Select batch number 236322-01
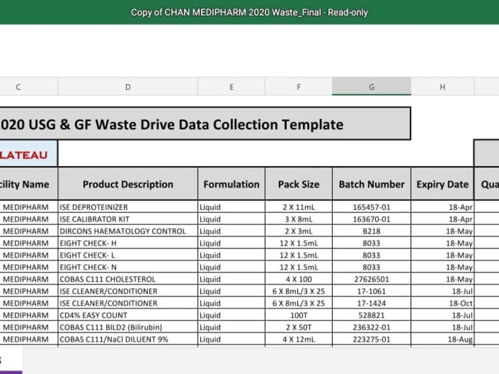This screenshot has width=499, height=374. 371,327
